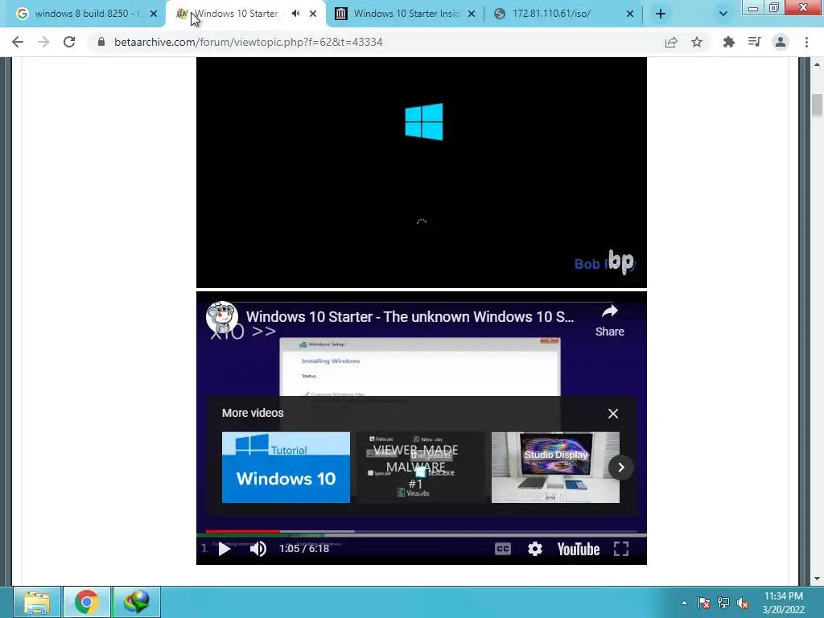Image resolution: width=824 pixels, height=618 pixels.
Task: Play the YouTube video
Action: [x=225, y=549]
